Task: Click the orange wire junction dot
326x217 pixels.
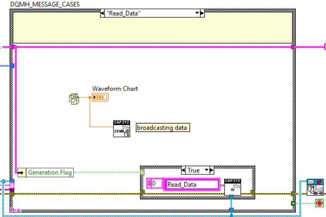Action: [90, 97]
